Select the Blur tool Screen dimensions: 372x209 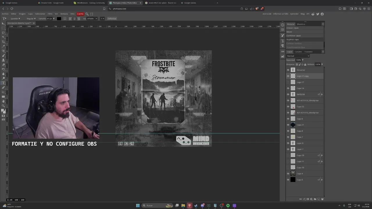3,74
